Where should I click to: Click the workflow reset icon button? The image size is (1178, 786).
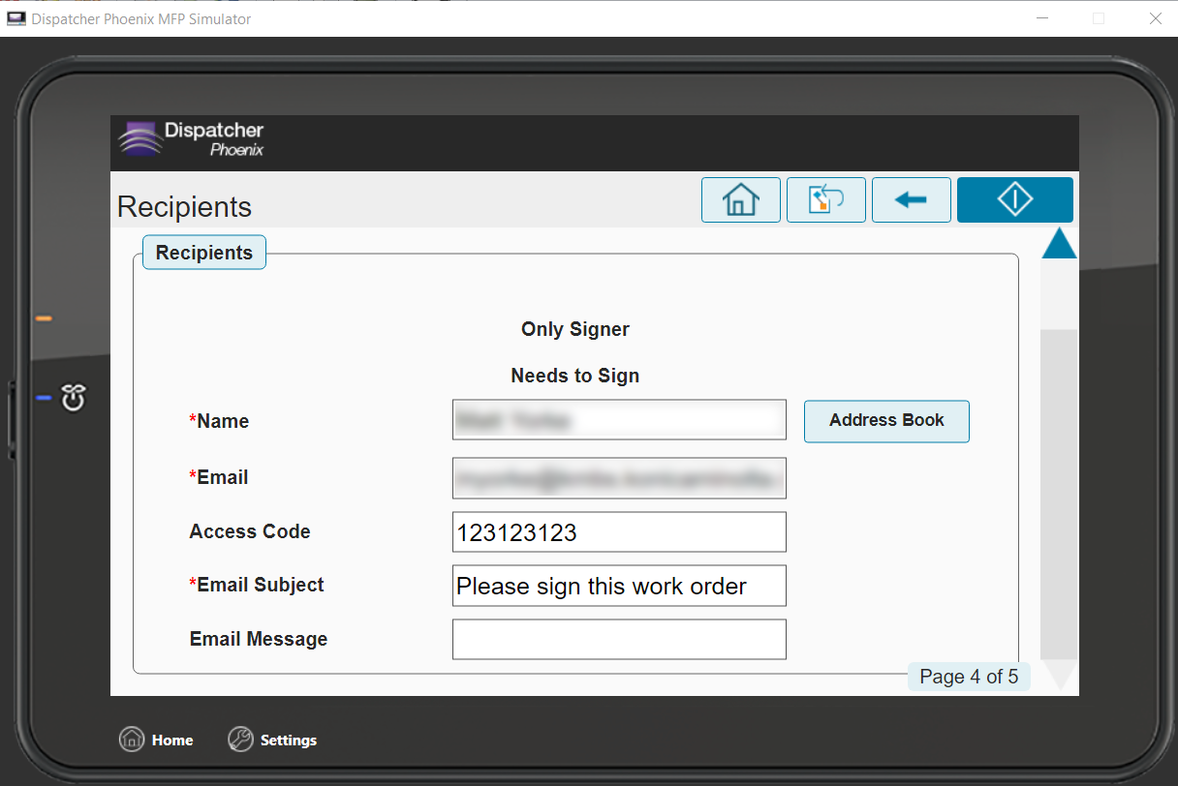tap(826, 200)
